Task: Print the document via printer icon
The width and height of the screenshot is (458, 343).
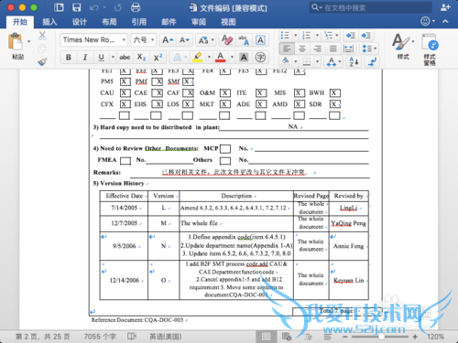Action: coord(136,7)
